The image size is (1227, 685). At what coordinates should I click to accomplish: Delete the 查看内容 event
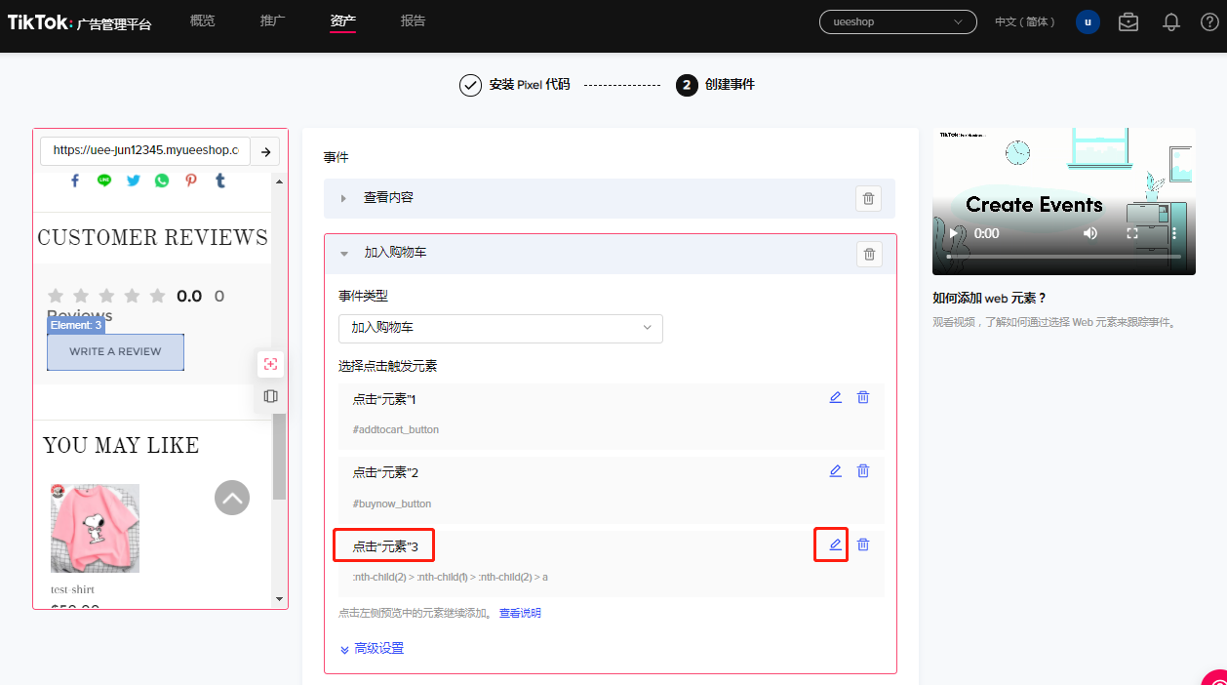click(x=869, y=198)
